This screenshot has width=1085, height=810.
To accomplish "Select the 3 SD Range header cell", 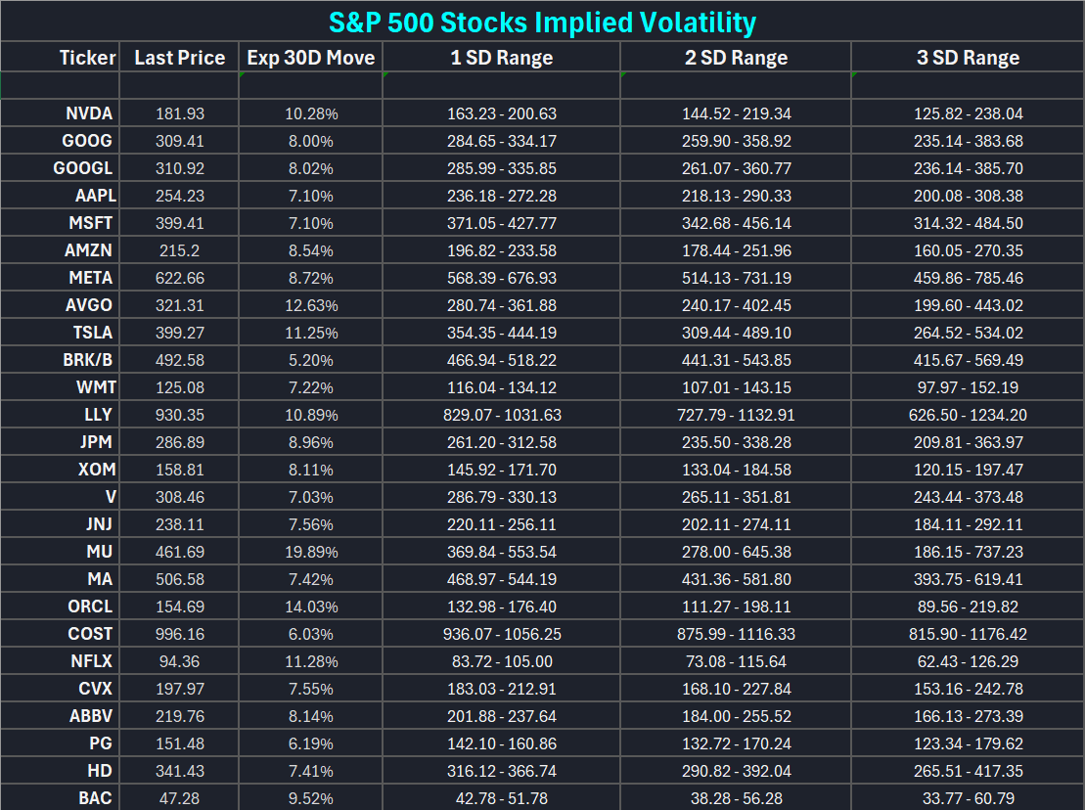I will click(x=968, y=58).
